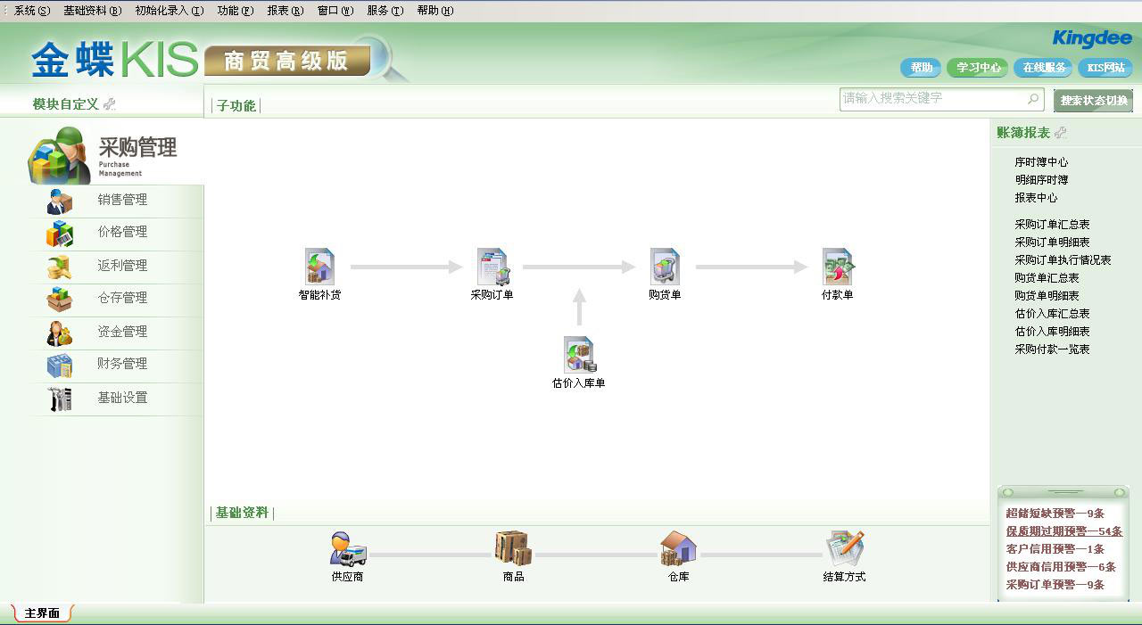Open the 购货单汇总表 report link

click(1047, 278)
